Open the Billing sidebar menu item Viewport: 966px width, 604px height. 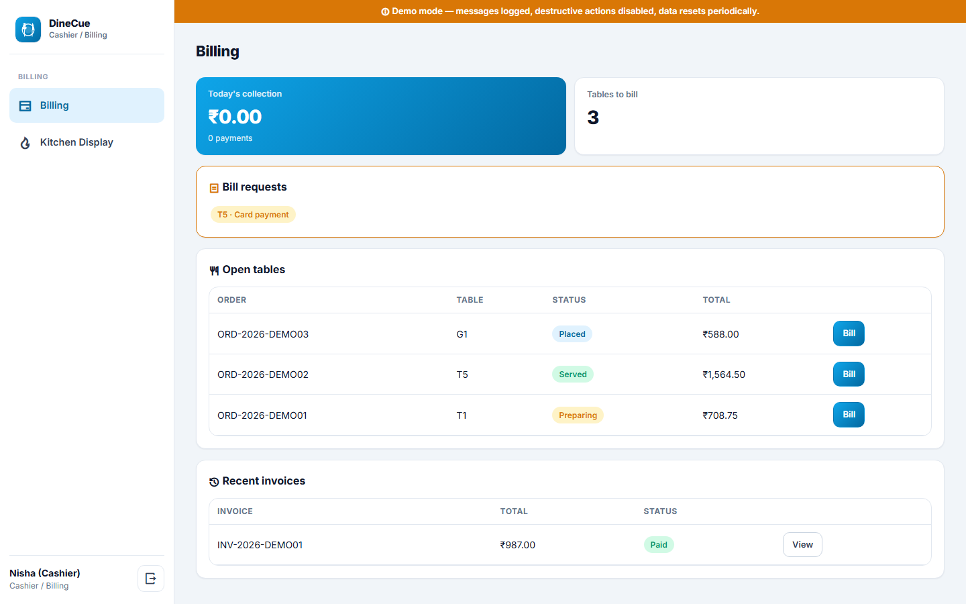[x=87, y=105]
